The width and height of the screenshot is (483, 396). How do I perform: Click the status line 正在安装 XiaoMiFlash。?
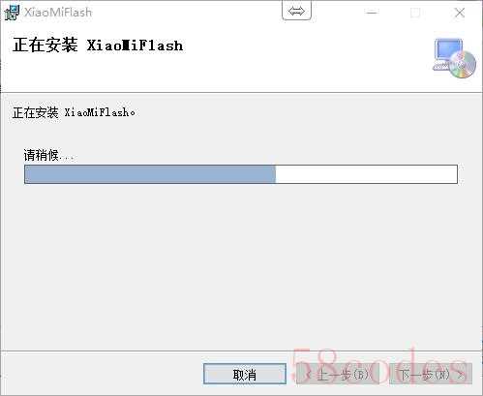(x=74, y=112)
